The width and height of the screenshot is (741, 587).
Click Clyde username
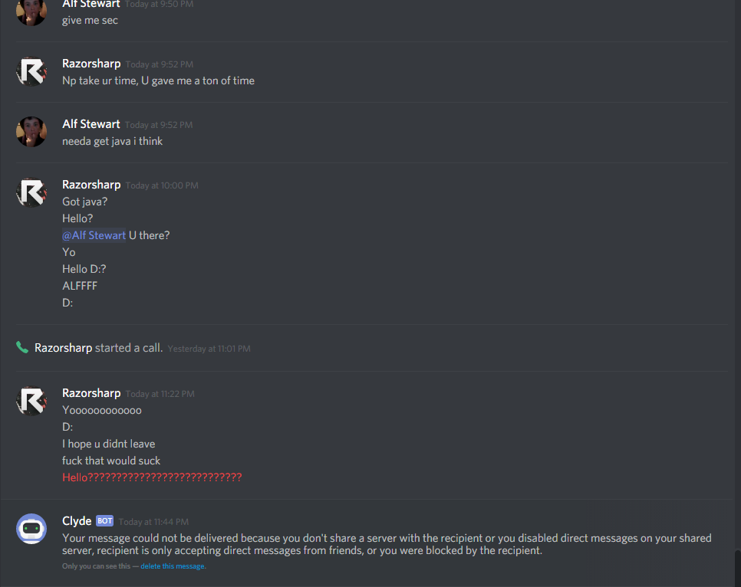click(x=77, y=521)
